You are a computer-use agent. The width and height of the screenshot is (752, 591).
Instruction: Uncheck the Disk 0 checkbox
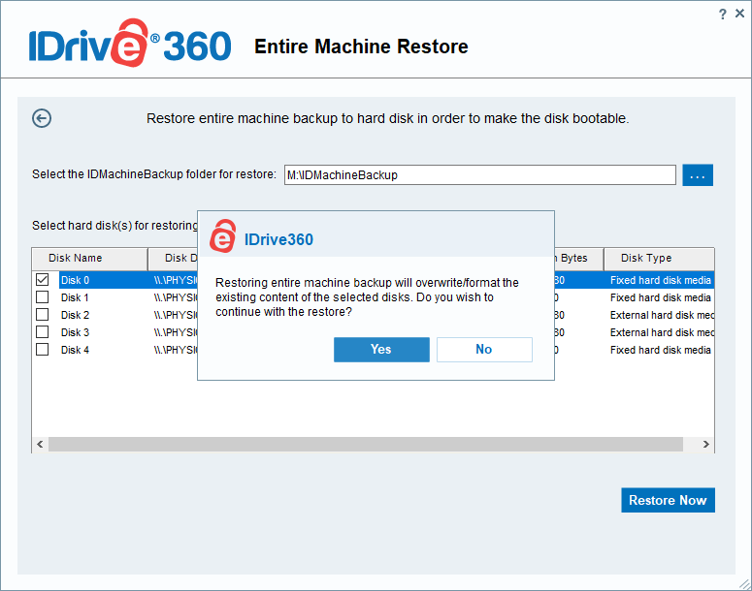[43, 280]
